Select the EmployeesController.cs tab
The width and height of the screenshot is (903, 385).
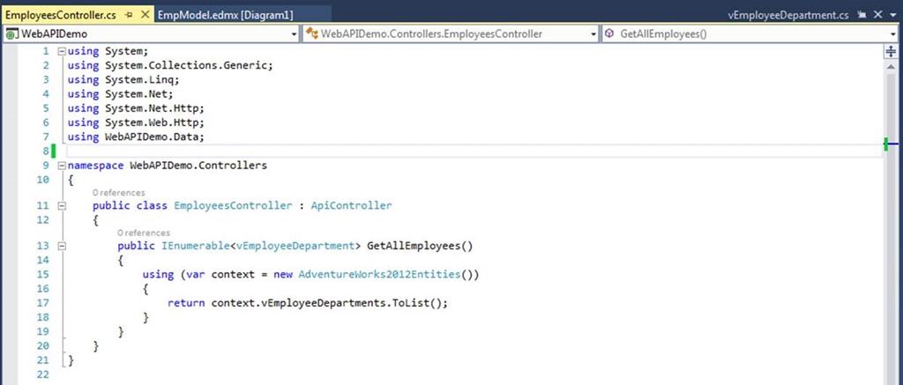pyautogui.click(x=63, y=15)
